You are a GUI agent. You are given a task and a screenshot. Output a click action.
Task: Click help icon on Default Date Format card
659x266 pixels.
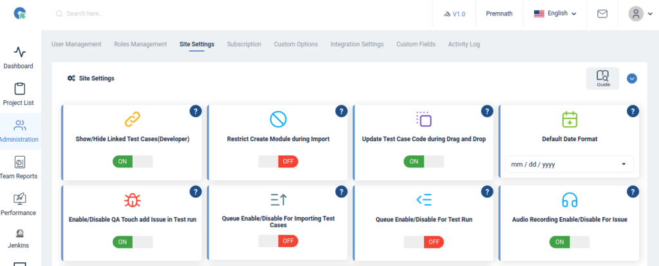(633, 111)
